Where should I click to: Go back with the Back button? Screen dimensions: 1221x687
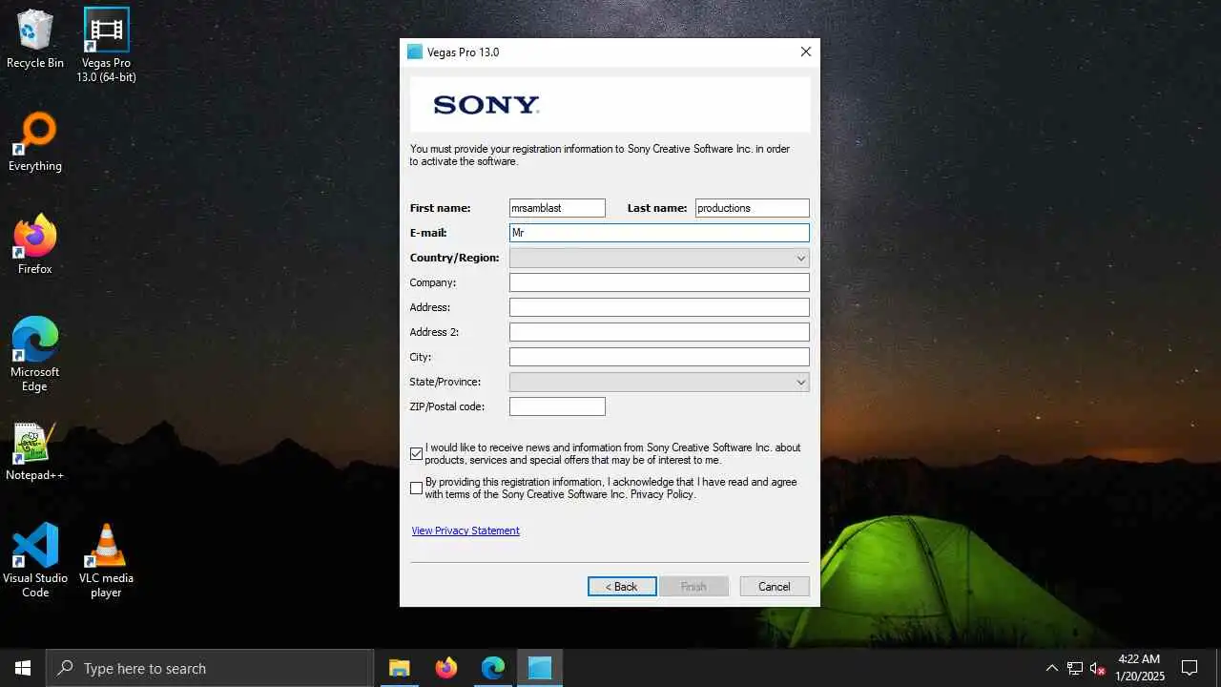(622, 587)
